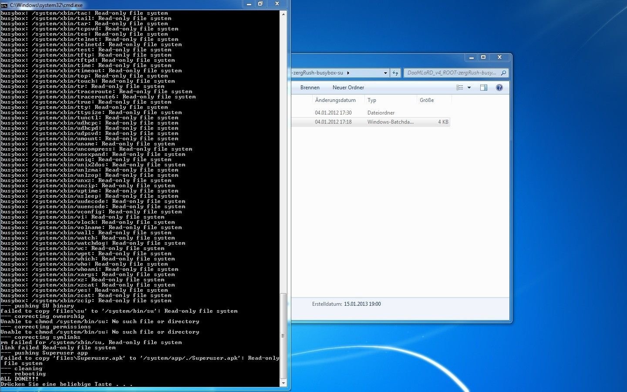This screenshot has width=627, height=392.
Task: Change the Explorer view layout icon
Action: [460, 88]
